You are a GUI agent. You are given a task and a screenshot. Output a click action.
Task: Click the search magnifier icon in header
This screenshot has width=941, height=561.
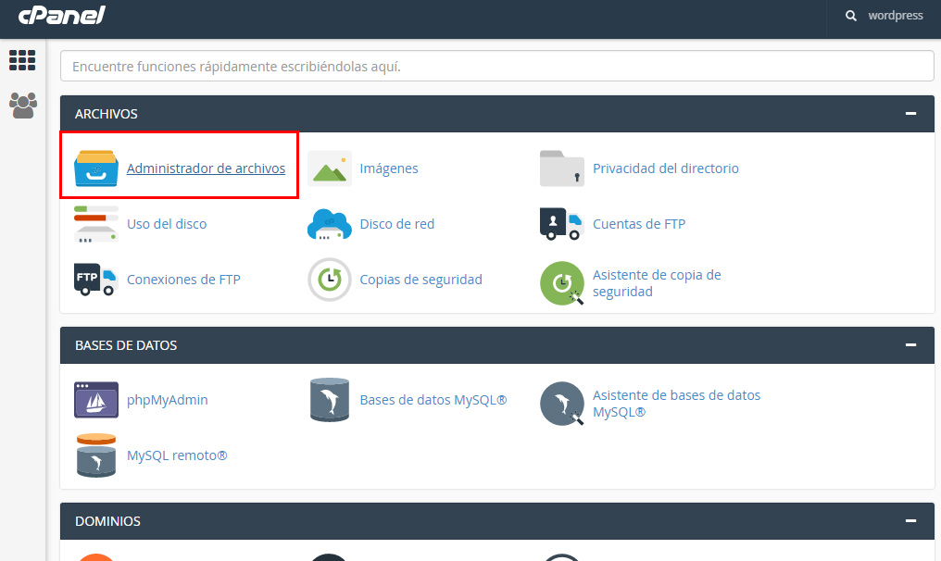[x=851, y=16]
